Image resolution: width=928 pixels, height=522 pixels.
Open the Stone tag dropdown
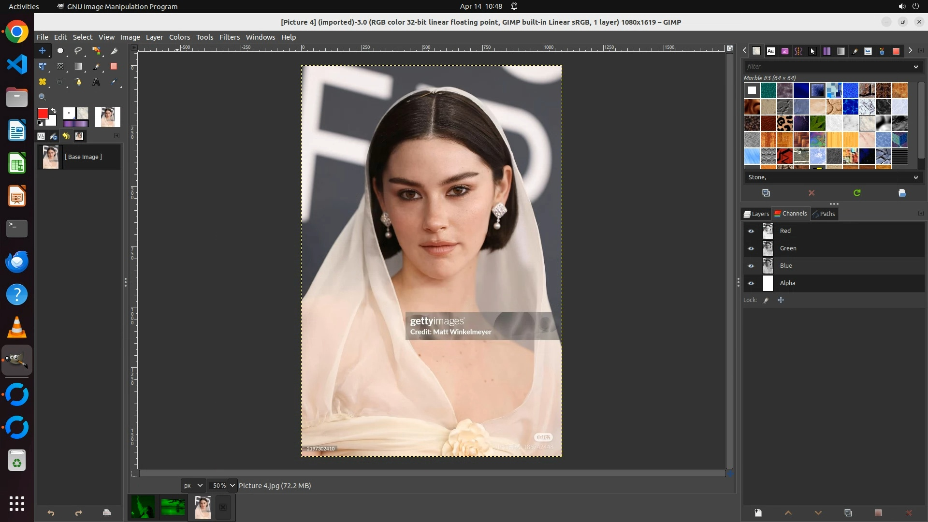[915, 177]
